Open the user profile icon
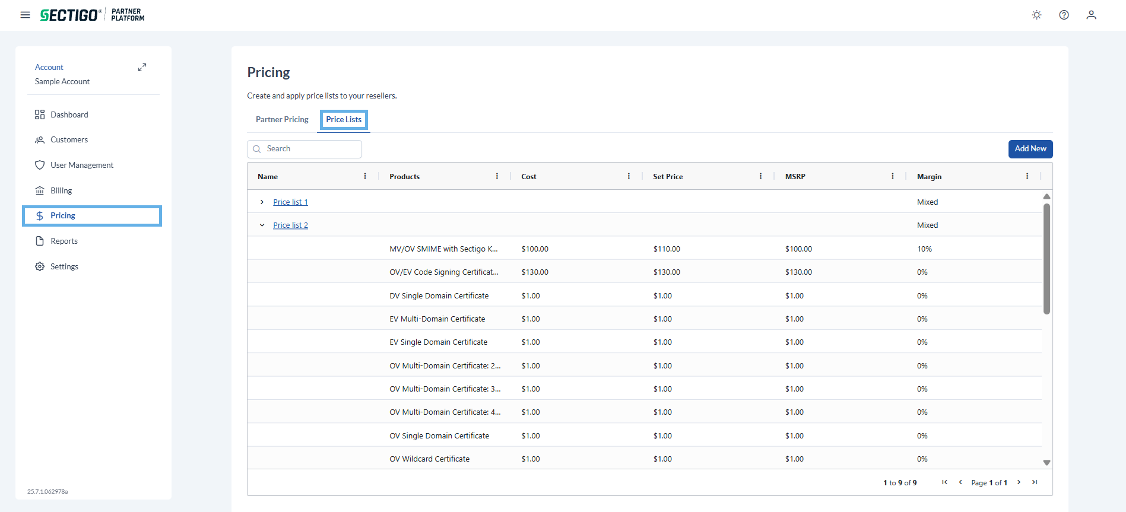1126x512 pixels. tap(1091, 15)
